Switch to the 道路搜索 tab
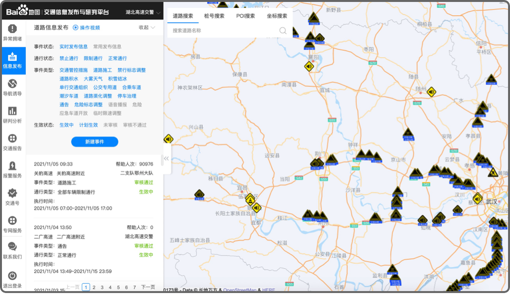 tap(183, 16)
